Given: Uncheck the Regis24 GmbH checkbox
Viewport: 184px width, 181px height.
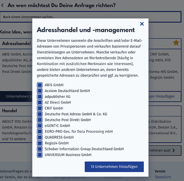Looking at the screenshot, I should 40,143.
